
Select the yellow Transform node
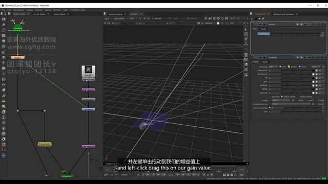(x=45, y=144)
